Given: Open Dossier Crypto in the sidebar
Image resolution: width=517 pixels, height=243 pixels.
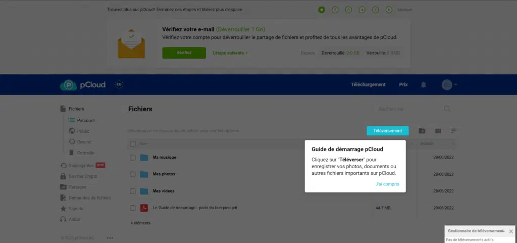Looking at the screenshot, I should pos(79,176).
